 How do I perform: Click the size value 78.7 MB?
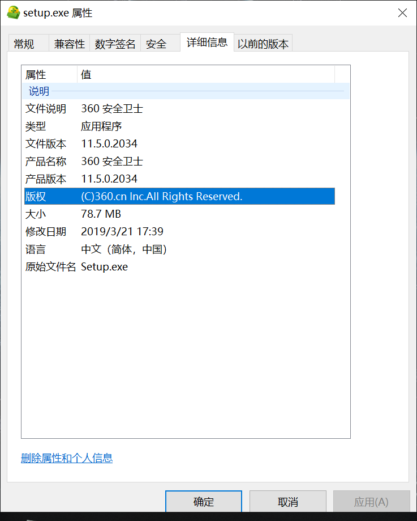pos(101,214)
